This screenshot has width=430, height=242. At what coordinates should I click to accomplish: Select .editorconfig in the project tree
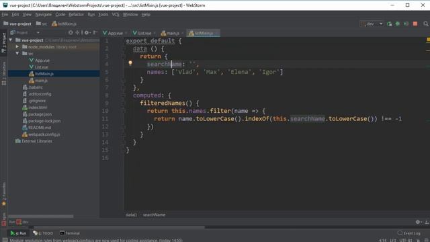[x=40, y=94]
